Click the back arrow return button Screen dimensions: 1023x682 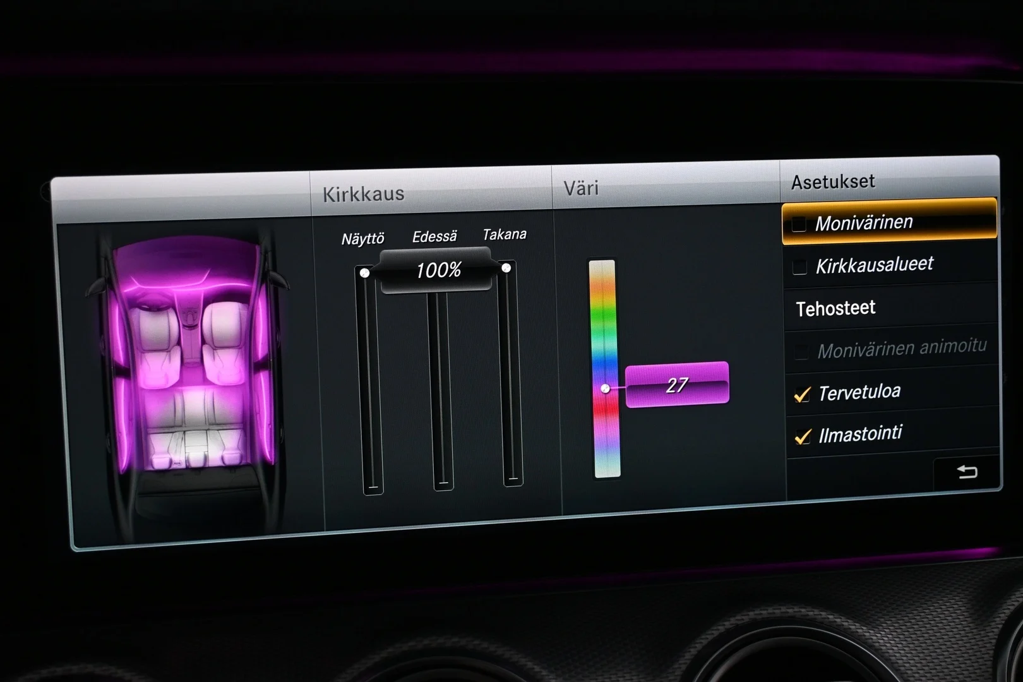(x=967, y=472)
